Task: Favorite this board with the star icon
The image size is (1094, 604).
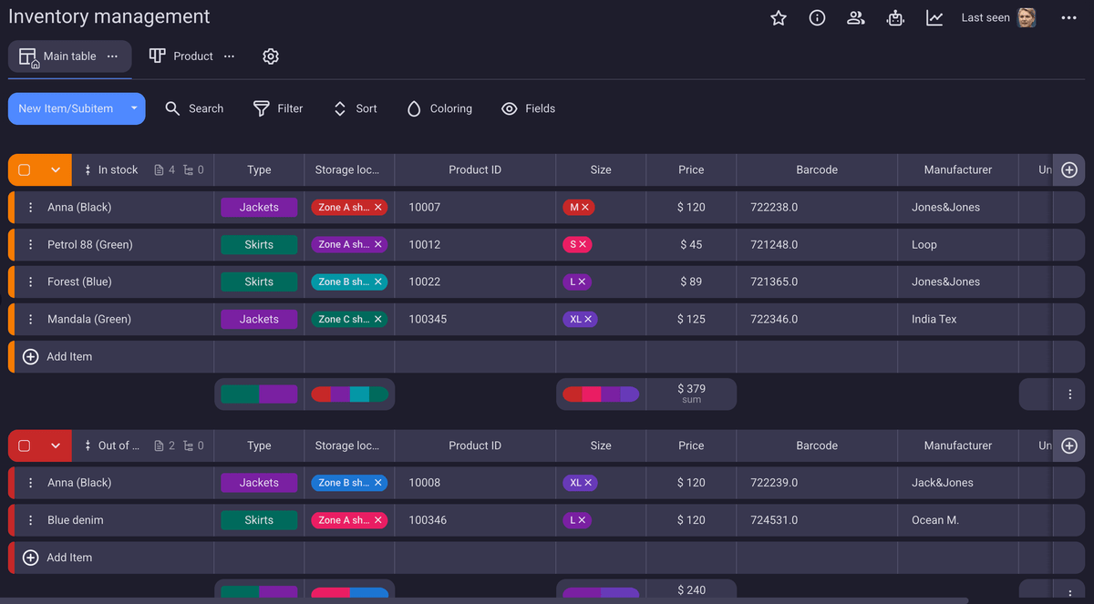Action: (x=778, y=17)
